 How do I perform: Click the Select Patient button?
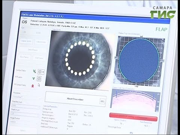33,50
